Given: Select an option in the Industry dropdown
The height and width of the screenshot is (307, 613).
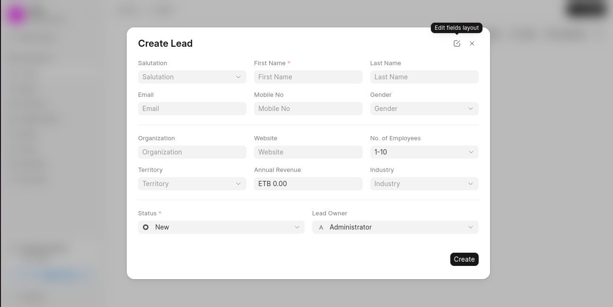Looking at the screenshot, I should click(424, 183).
